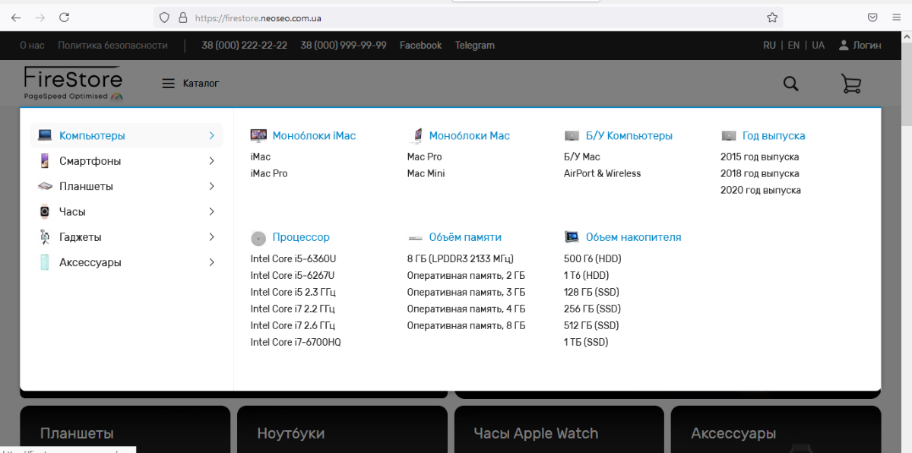The width and height of the screenshot is (912, 453).
Task: Open the browser application menu icon
Action: pyautogui.click(x=896, y=17)
